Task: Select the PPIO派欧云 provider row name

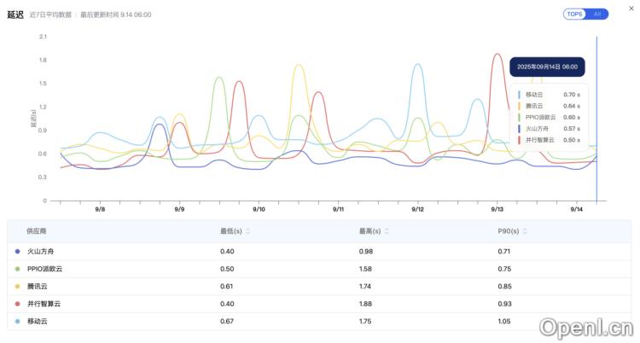Action: coord(45,269)
